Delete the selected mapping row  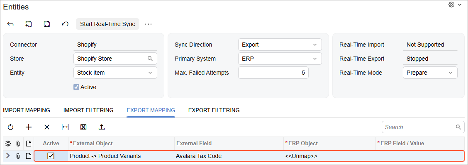click(47, 127)
